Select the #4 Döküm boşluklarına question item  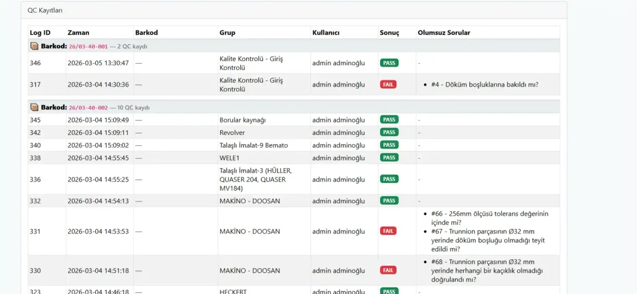pos(484,84)
